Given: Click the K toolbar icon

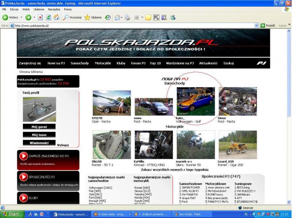Looking at the screenshot, I should (156, 17).
